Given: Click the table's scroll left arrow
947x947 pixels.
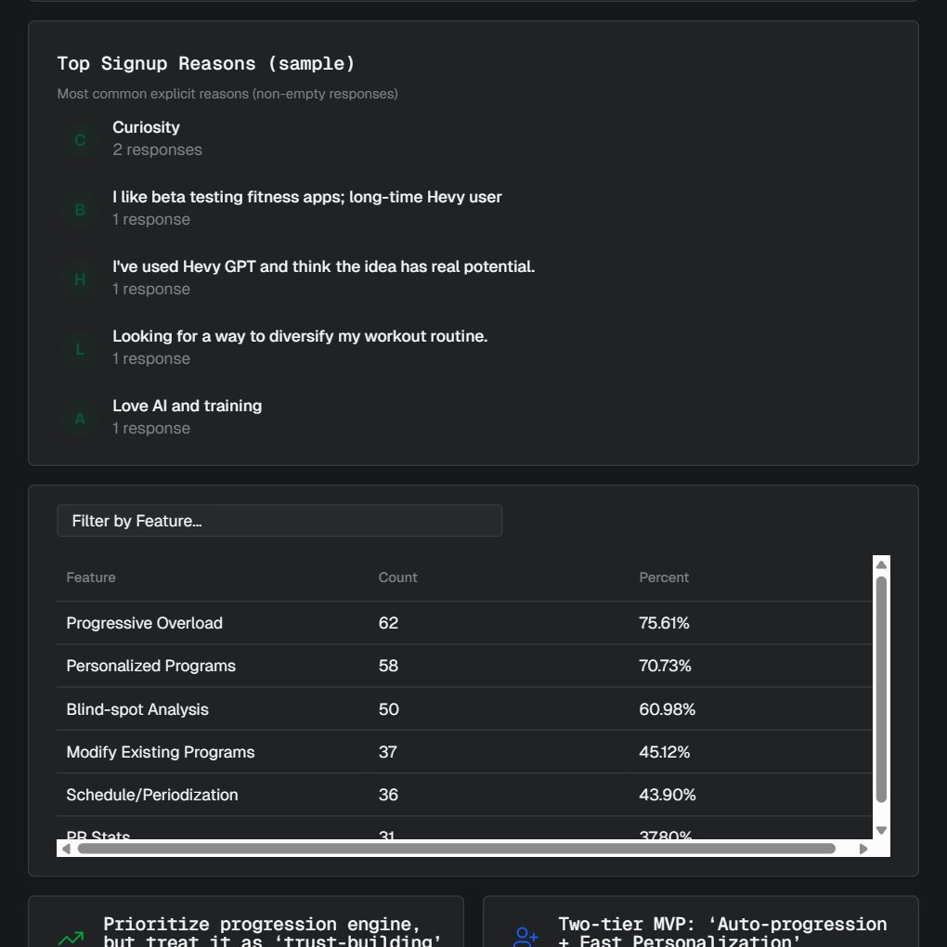Looking at the screenshot, I should [x=66, y=849].
